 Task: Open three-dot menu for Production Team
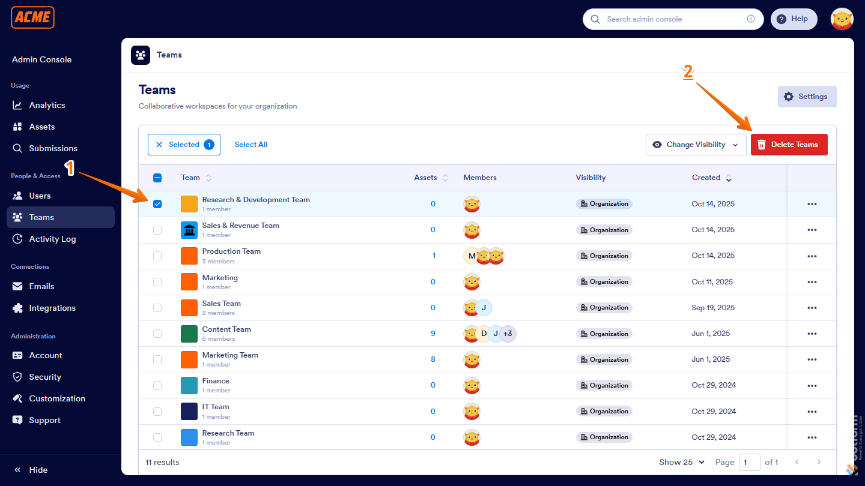click(x=812, y=256)
